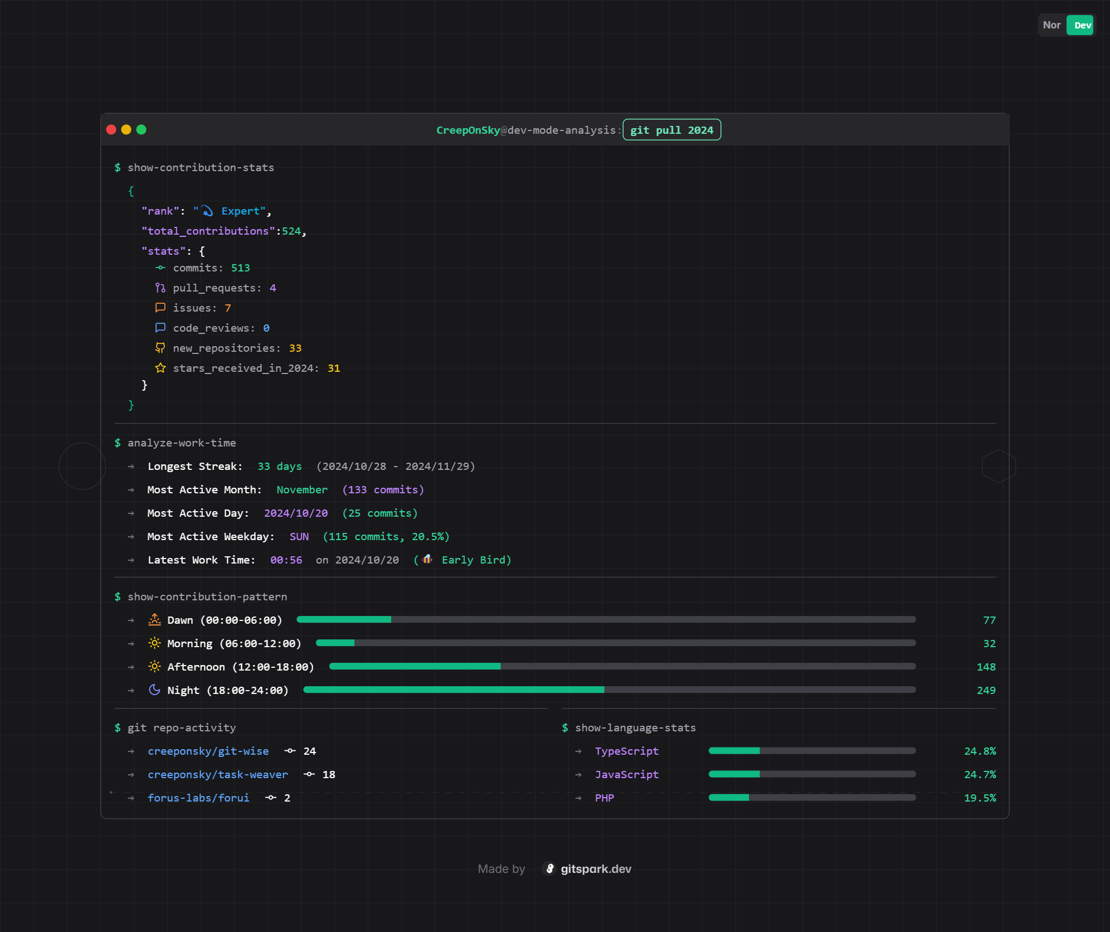
Task: Click the dawn sunrise icon in contribution pattern
Action: (154, 619)
